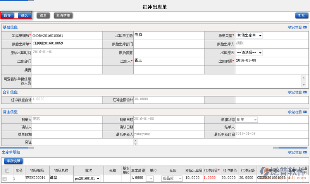Click the 打印 (Print) button

tap(301, 15)
